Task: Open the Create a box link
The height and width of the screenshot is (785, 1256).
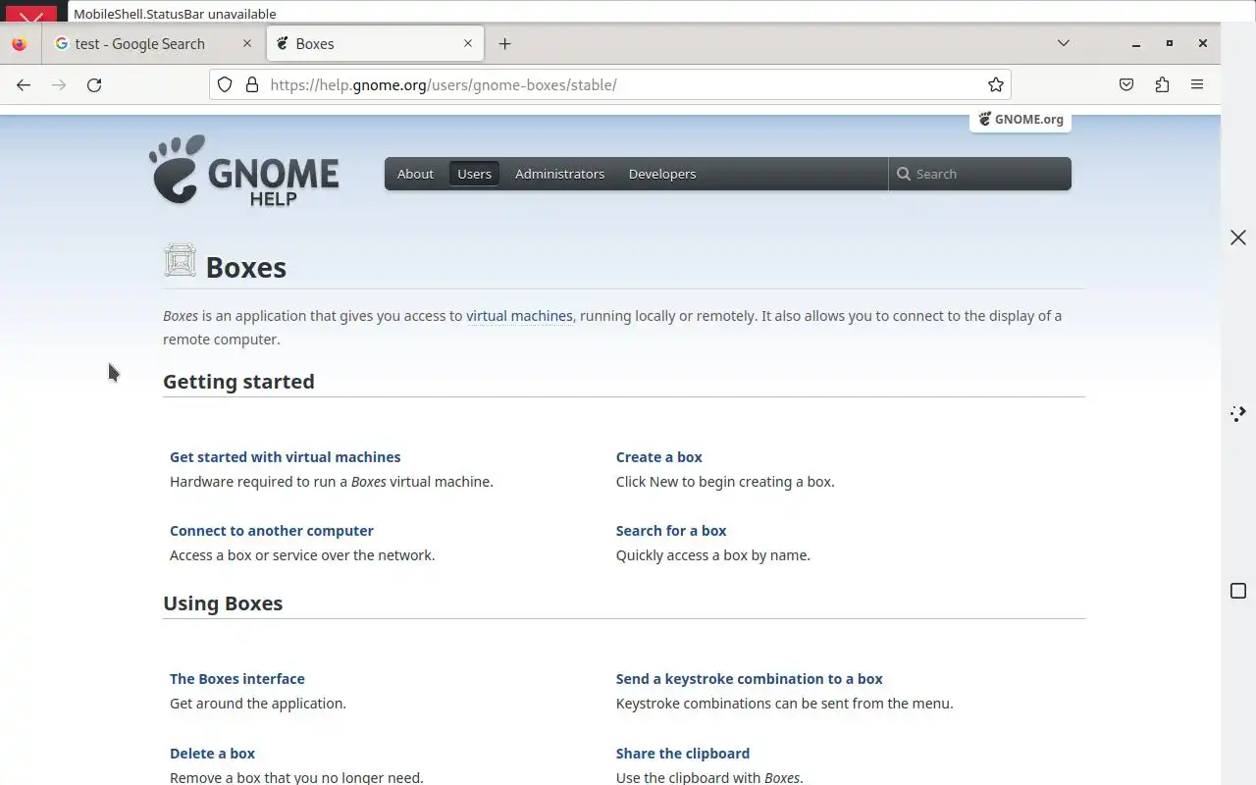Action: [659, 457]
